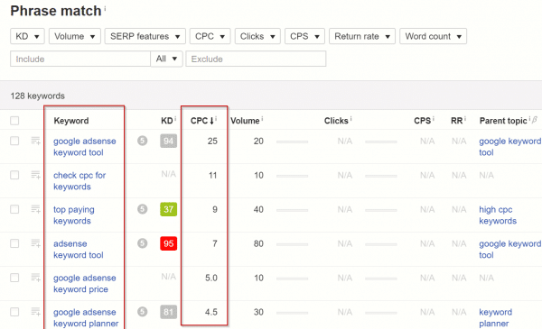This screenshot has height=329, width=542.
Task: Open the CPS filter dropdown
Action: click(x=304, y=36)
